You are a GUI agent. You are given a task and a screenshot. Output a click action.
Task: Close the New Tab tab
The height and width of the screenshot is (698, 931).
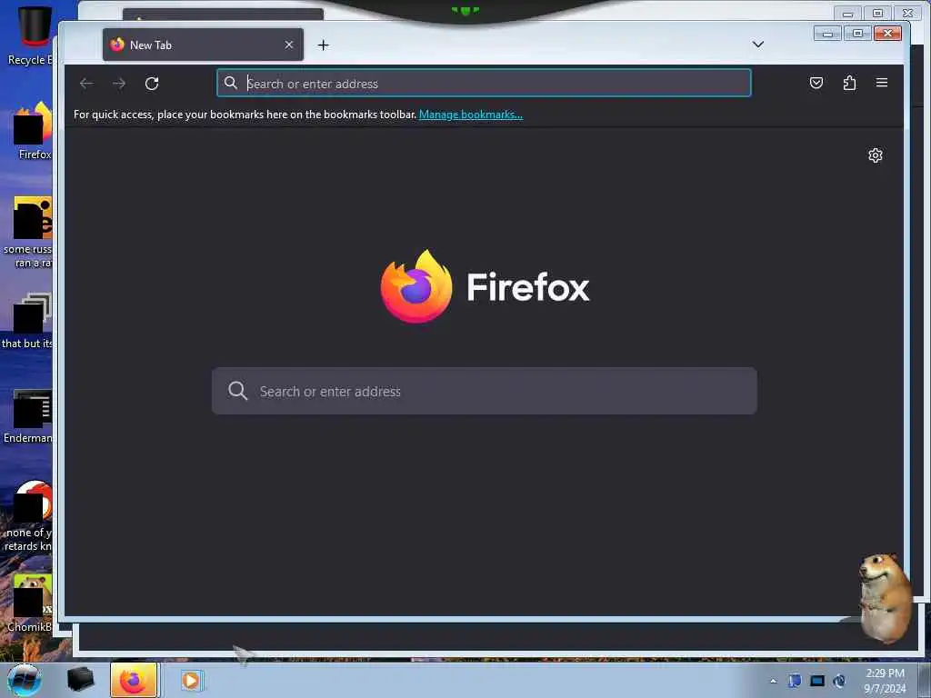(x=289, y=45)
